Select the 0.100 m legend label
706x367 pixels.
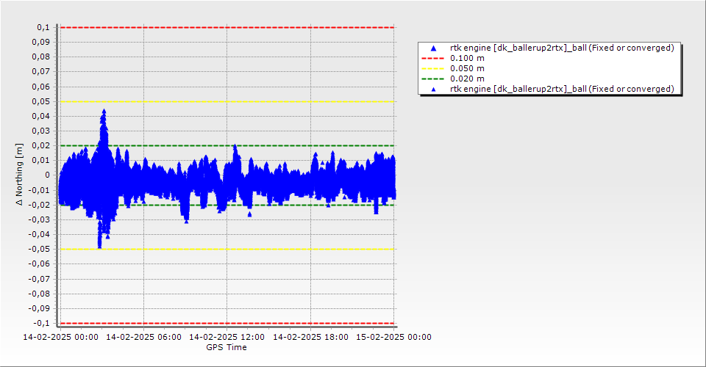tap(468, 58)
